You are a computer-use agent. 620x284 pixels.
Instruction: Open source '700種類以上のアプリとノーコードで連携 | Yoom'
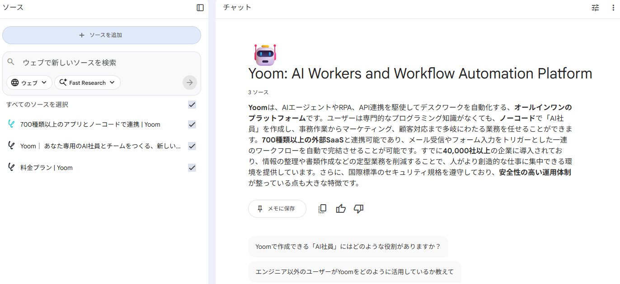coord(90,124)
